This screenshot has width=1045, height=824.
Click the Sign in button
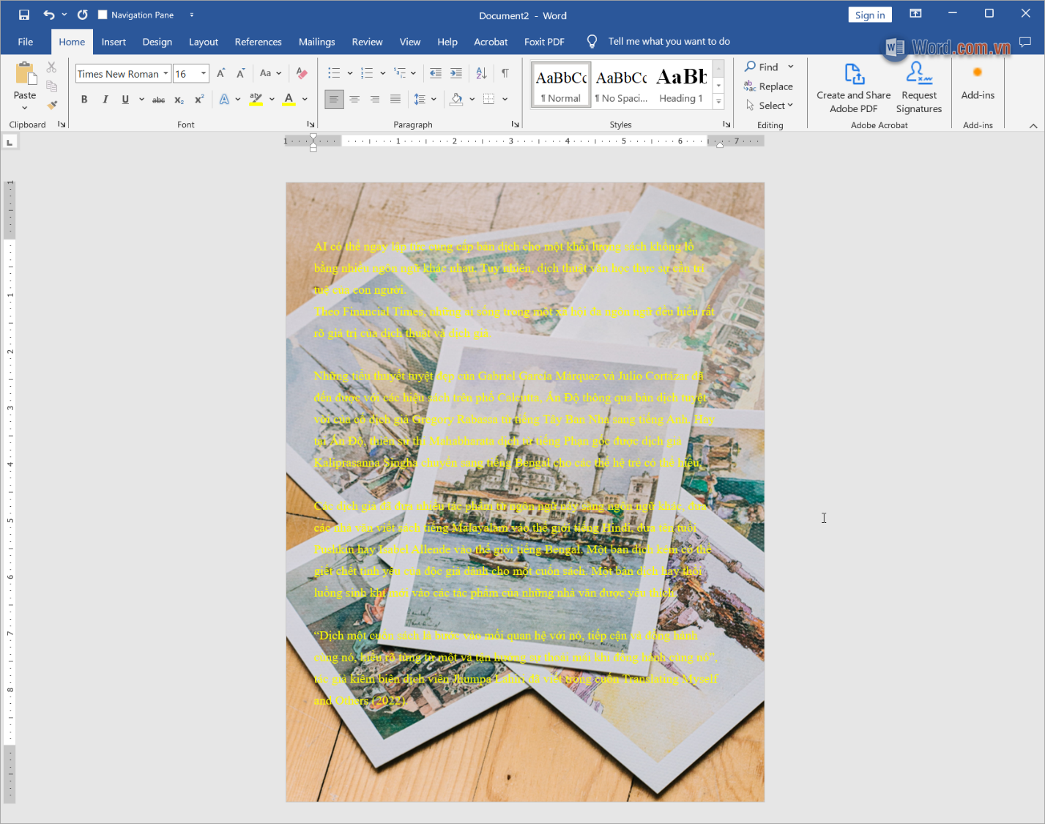[870, 15]
